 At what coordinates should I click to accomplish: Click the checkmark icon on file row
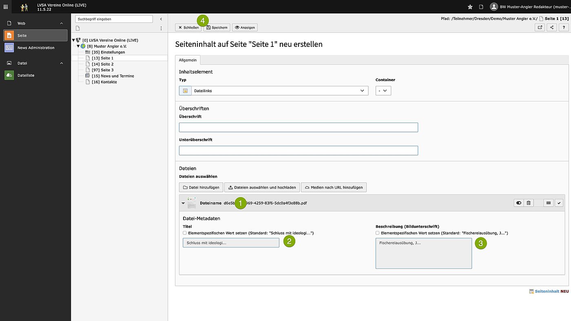(559, 203)
